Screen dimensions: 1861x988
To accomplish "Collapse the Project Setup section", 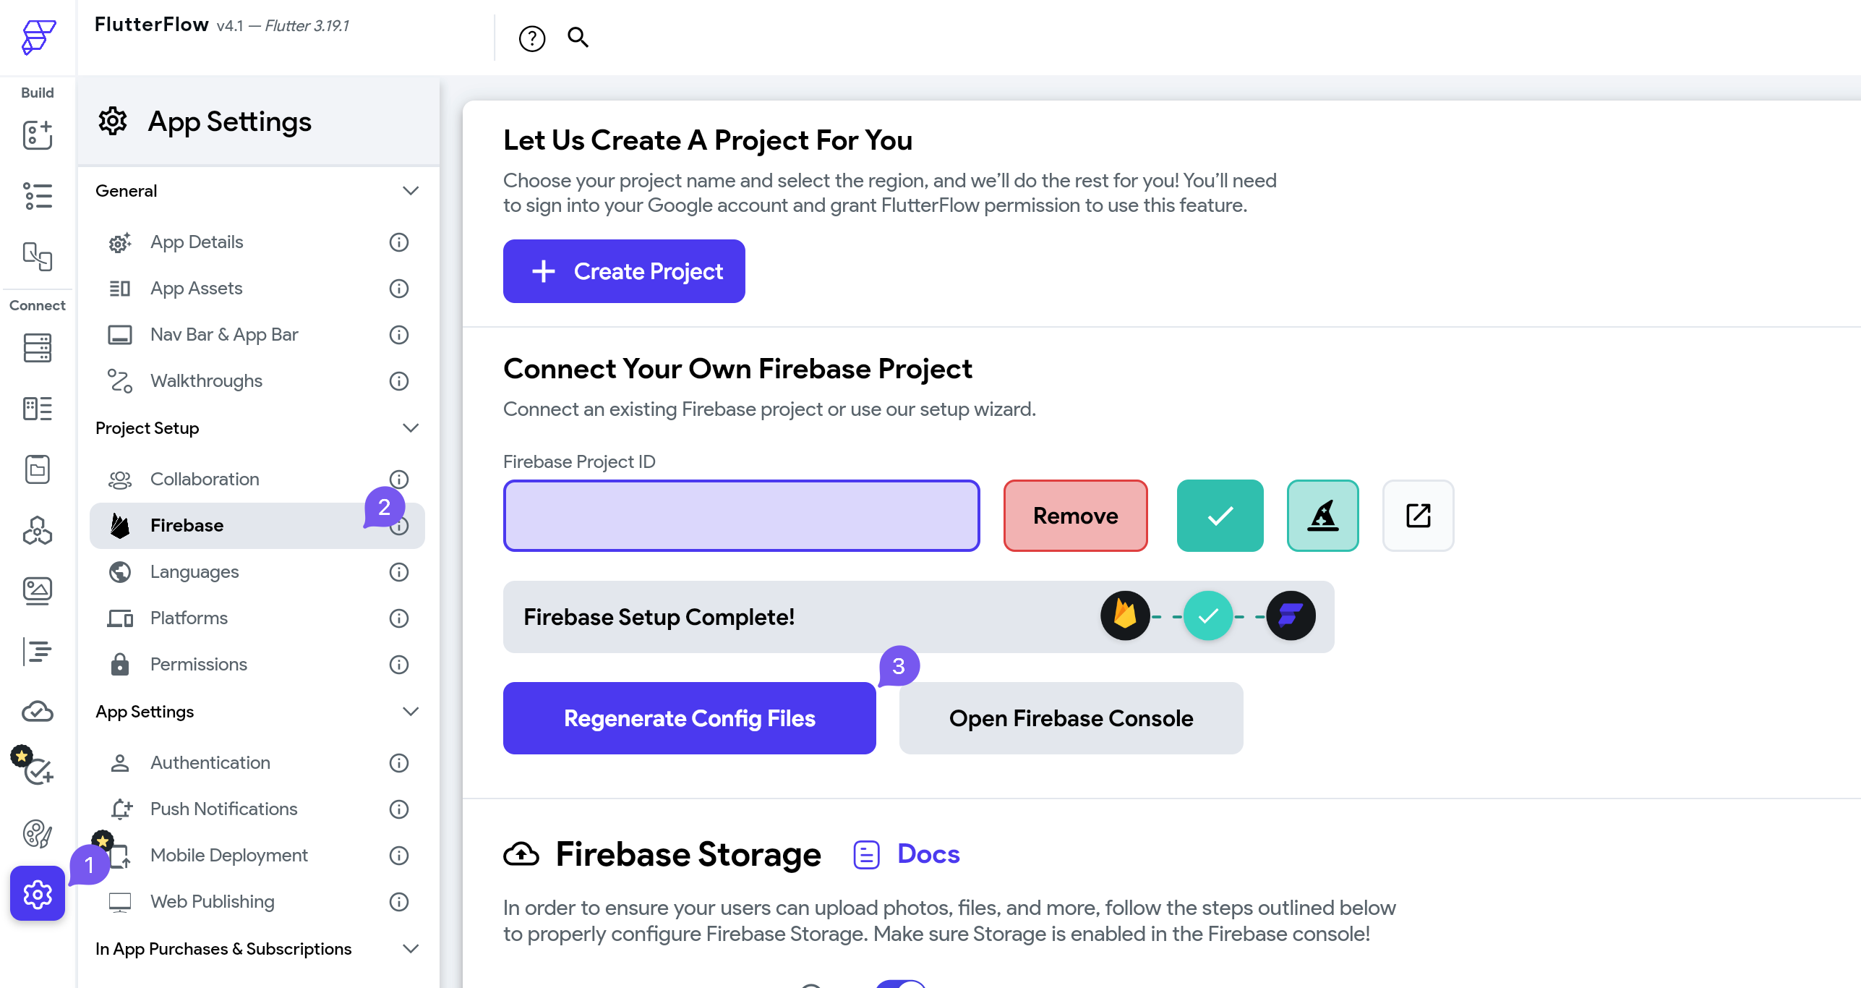I will [411, 428].
